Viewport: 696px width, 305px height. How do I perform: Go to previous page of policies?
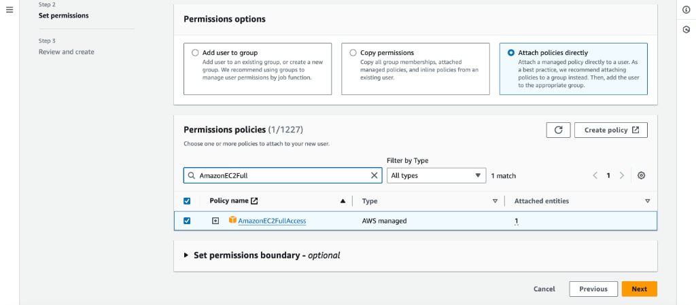point(595,175)
